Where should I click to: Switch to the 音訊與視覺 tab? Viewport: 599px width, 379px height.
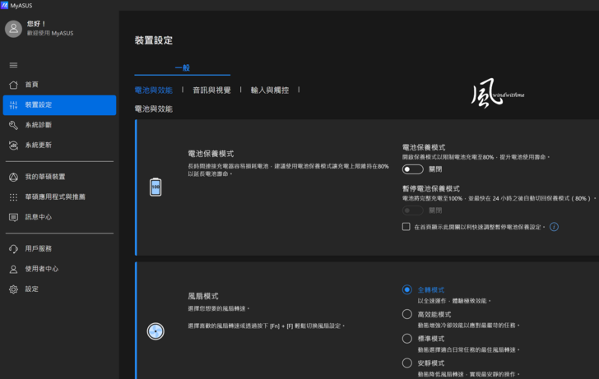pos(211,90)
